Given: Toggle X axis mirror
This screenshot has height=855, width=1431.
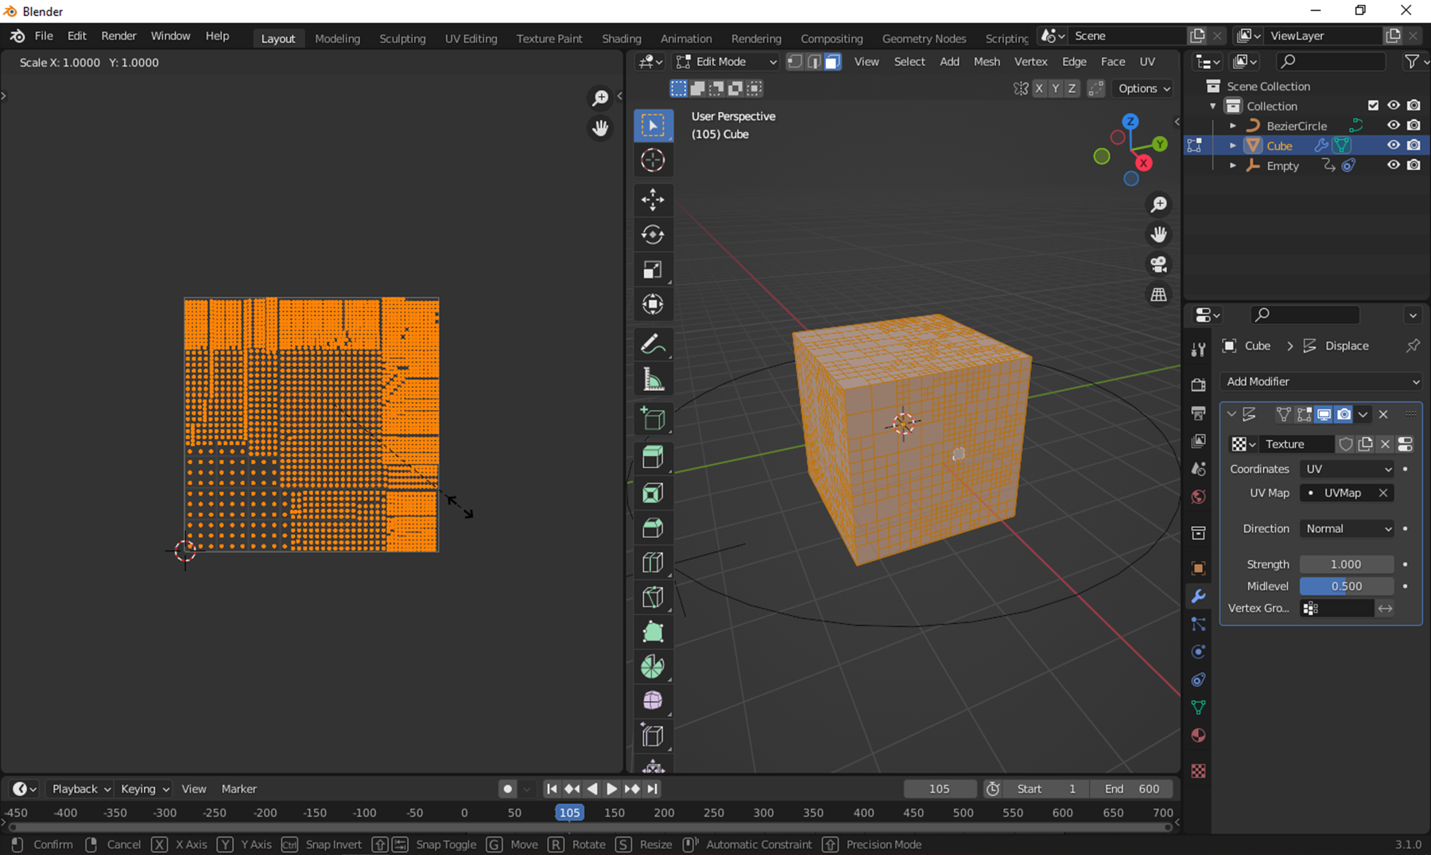Looking at the screenshot, I should (x=1038, y=88).
